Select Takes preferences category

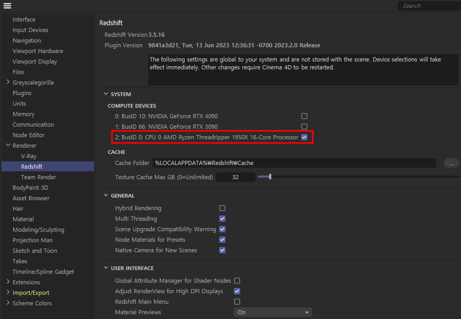click(x=19, y=261)
